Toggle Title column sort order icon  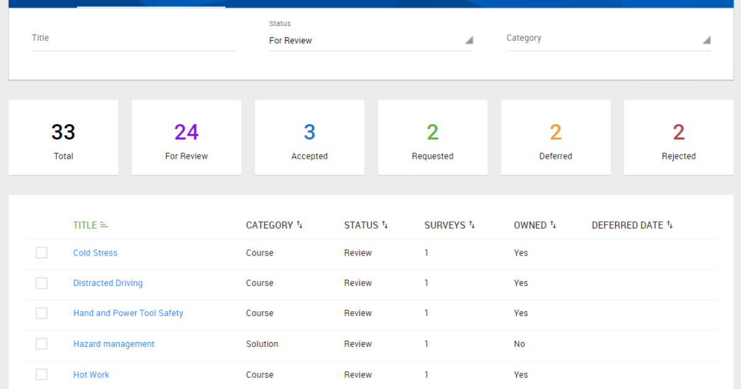coord(104,225)
